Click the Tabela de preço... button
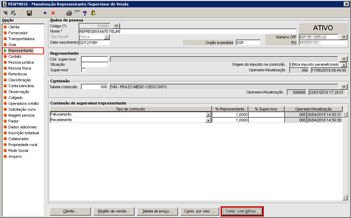Screen dimensions: 351x218 point(157,211)
